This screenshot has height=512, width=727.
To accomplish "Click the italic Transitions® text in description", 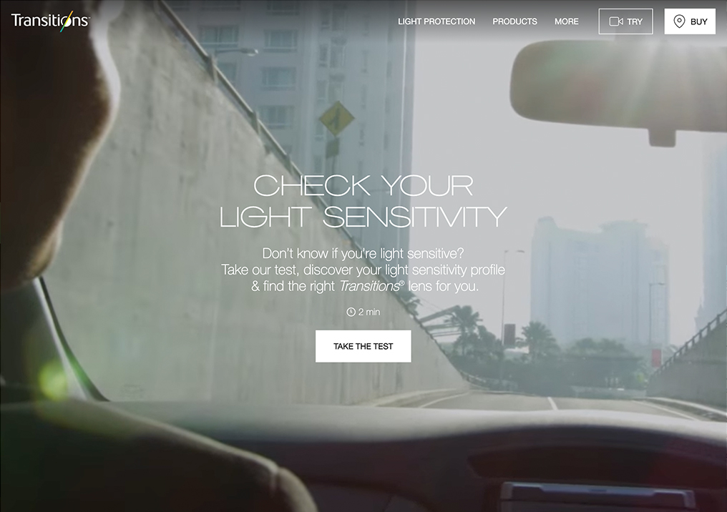I will tap(371, 286).
